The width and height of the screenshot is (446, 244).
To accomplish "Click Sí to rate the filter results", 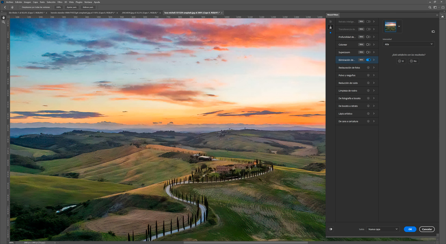I will (401, 61).
